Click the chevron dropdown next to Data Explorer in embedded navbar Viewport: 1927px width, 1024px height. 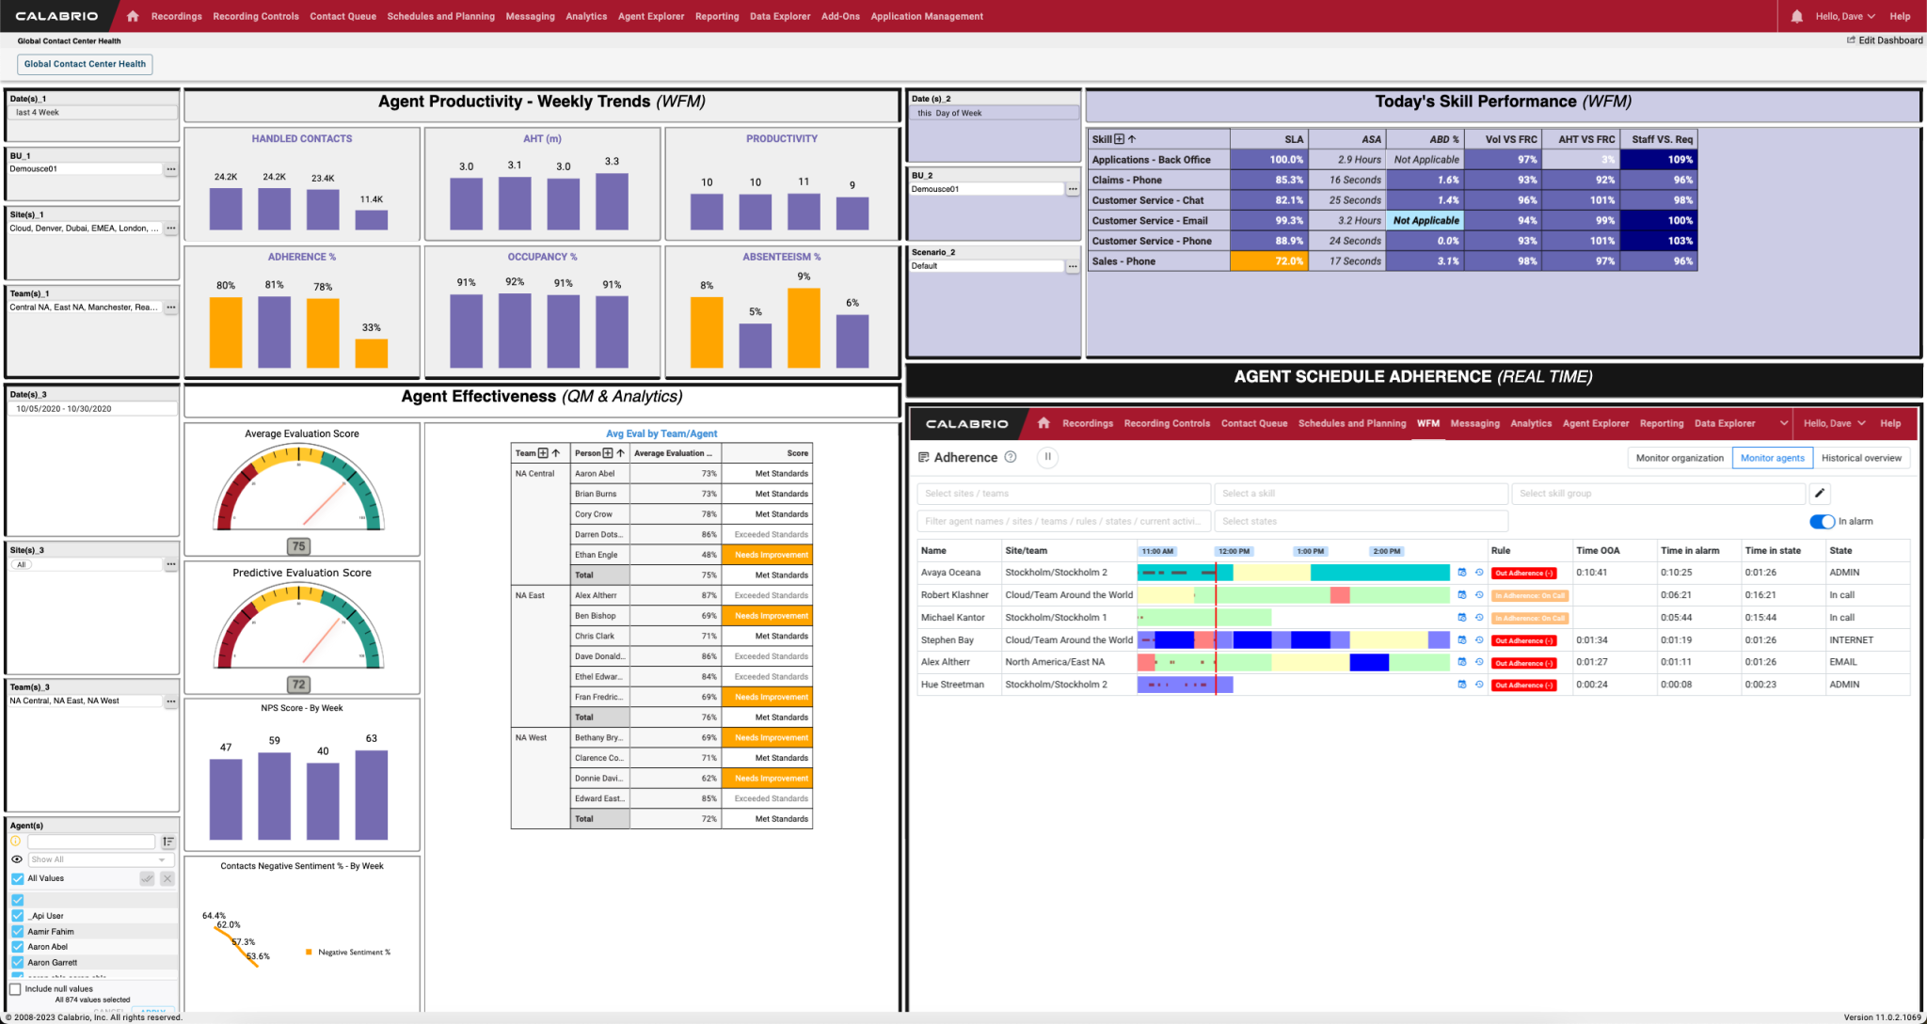tap(1783, 423)
